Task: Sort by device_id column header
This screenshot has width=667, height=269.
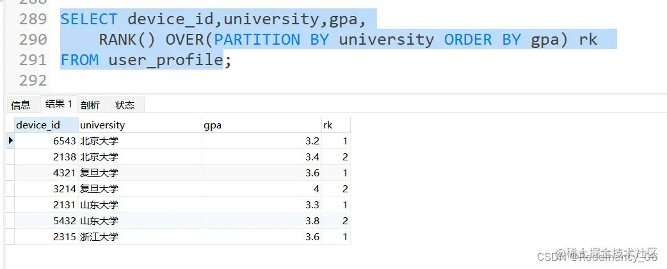Action: [46, 125]
